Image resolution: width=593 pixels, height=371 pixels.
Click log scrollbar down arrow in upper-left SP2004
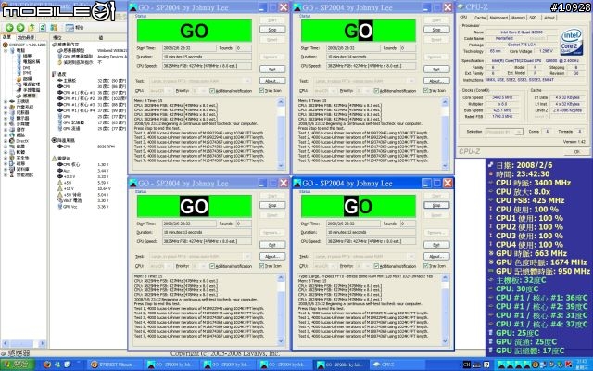coord(281,166)
